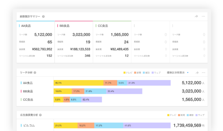Click value ¥188,123,533 in BB食品 card
The image size is (223, 131).
point(80,49)
